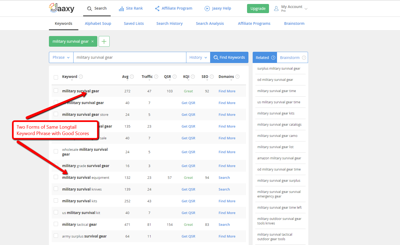400x245 pixels.
Task: Check the box for military survival gear store
Action: [56, 114]
